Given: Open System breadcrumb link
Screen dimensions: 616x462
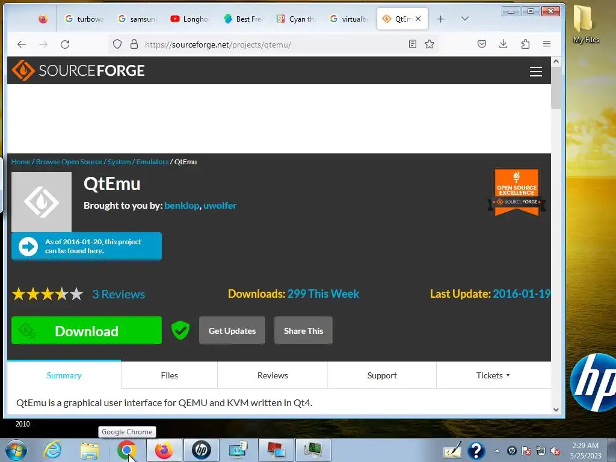Looking at the screenshot, I should pyautogui.click(x=119, y=162).
